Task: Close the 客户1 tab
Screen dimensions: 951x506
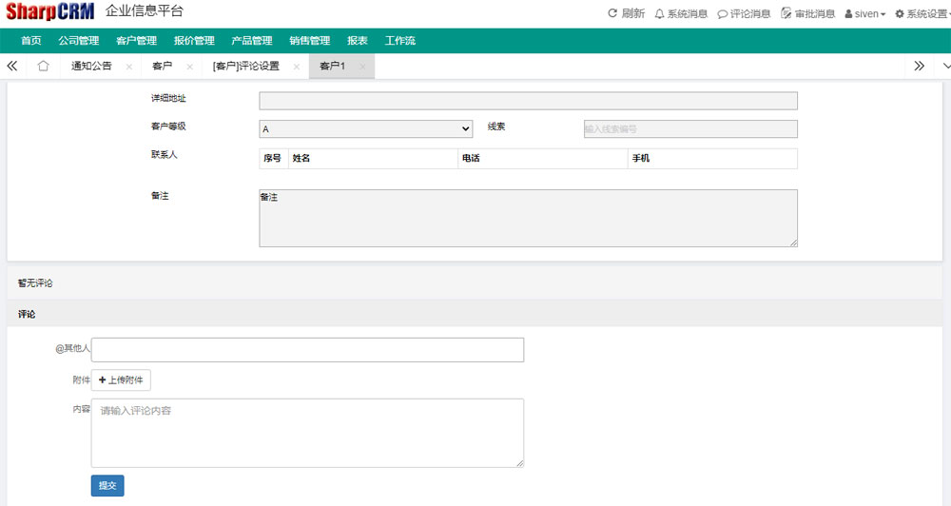Action: 362,67
